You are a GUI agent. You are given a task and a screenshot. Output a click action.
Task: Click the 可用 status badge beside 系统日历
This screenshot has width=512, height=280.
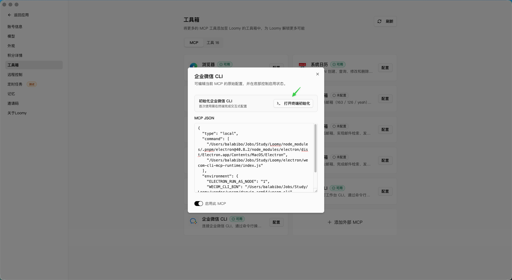click(338, 64)
